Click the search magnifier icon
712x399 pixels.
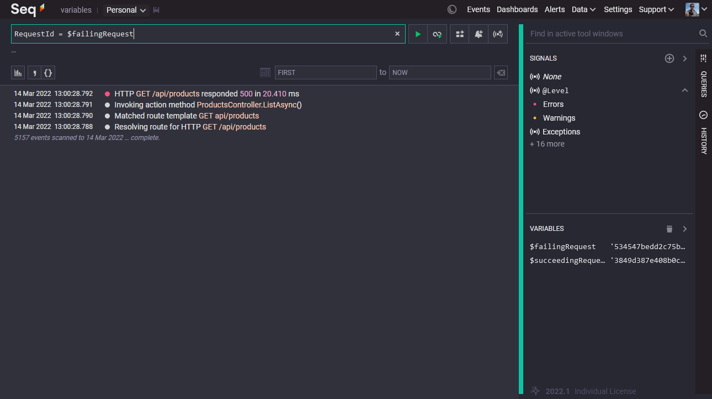tap(703, 34)
